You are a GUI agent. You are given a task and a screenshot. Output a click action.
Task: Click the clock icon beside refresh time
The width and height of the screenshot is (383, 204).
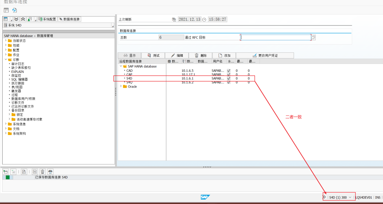pyautogui.click(x=204, y=19)
